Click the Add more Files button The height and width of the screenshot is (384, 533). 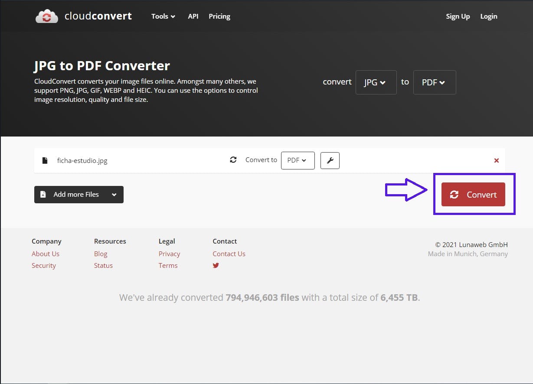[72, 195]
